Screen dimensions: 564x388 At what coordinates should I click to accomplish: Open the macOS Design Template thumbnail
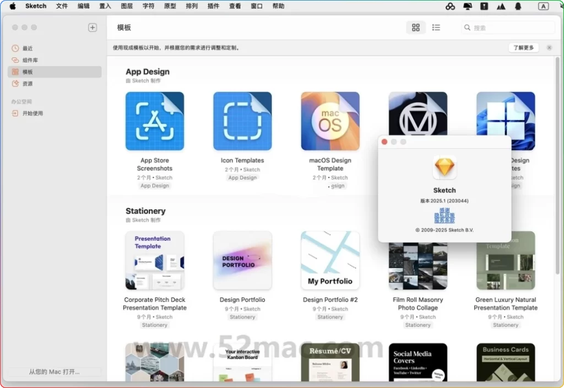(330, 121)
